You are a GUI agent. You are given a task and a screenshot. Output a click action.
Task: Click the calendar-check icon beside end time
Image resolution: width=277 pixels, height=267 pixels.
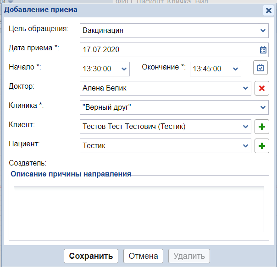coord(260,68)
